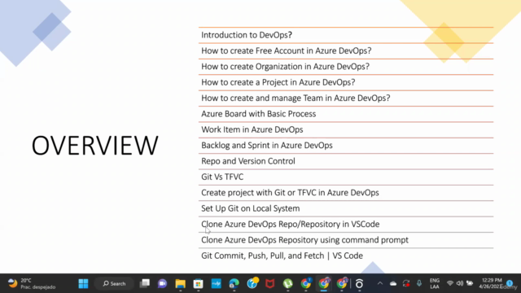The height and width of the screenshot is (293, 521).
Task: Change the ENG LAA input language
Action: (x=435, y=283)
